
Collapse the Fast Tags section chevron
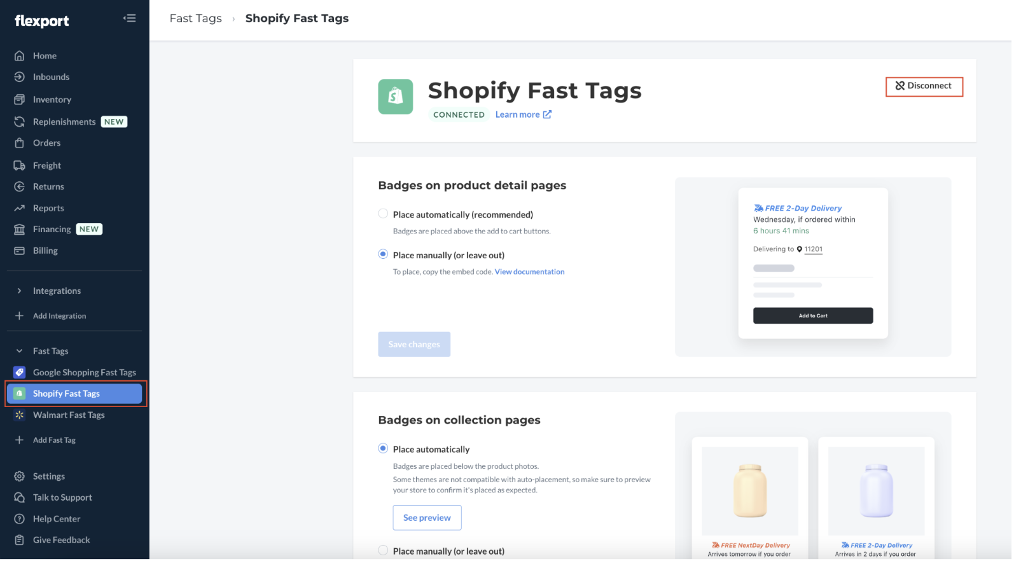(19, 351)
